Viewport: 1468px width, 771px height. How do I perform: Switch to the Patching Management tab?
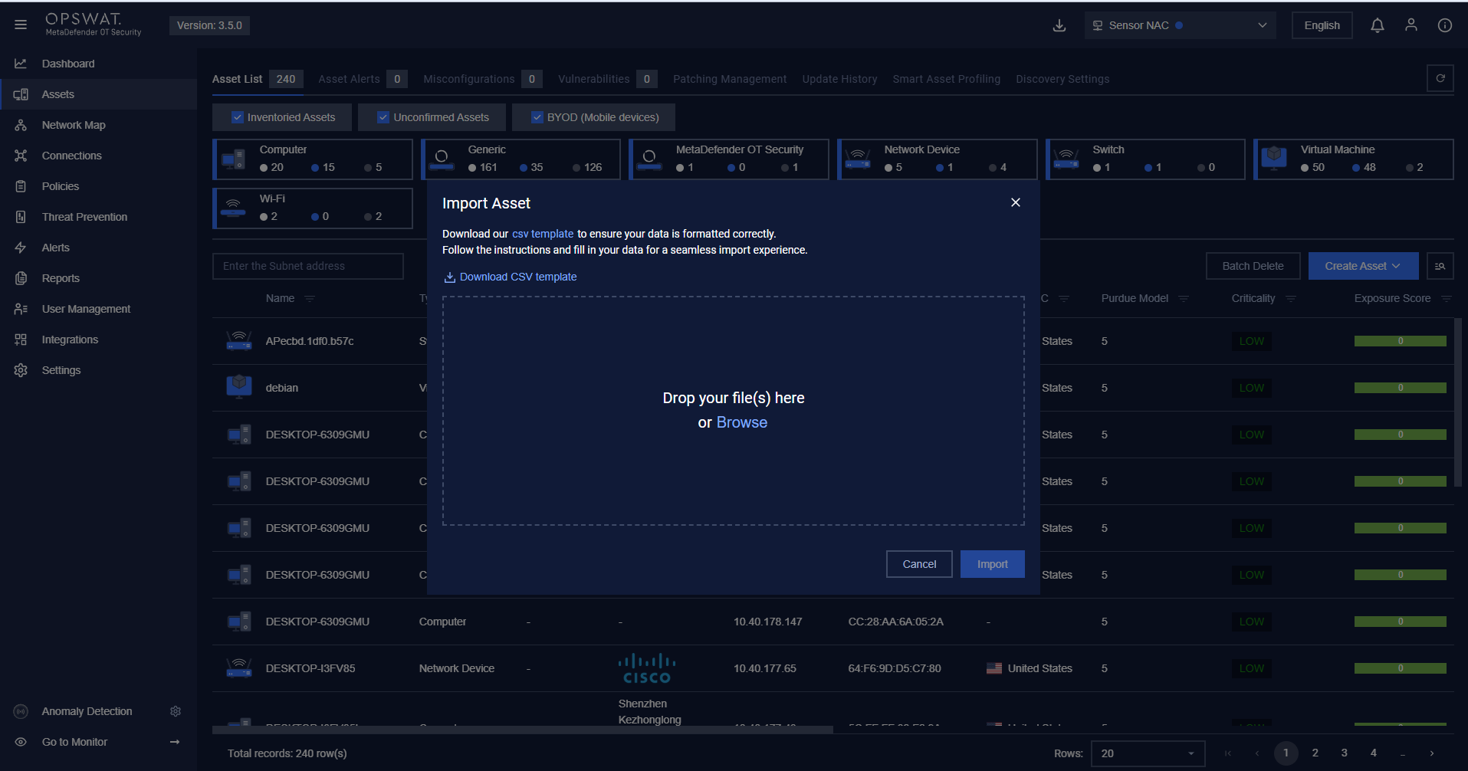(x=729, y=79)
